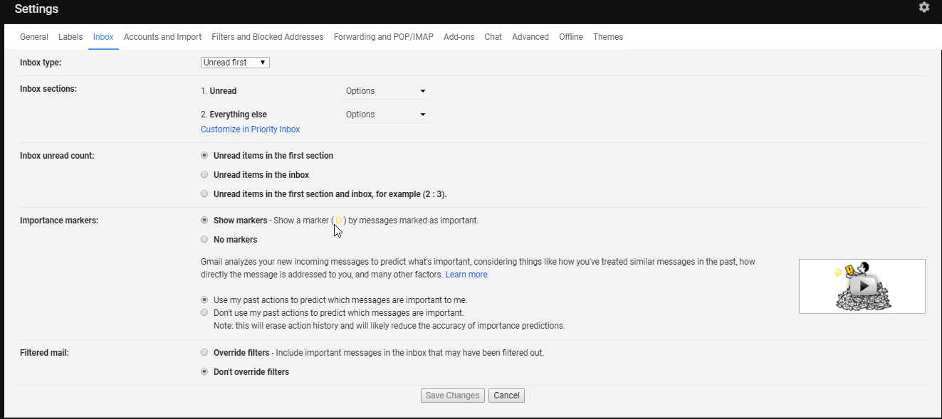Open the Labels tab
The width and height of the screenshot is (942, 419).
coord(70,37)
